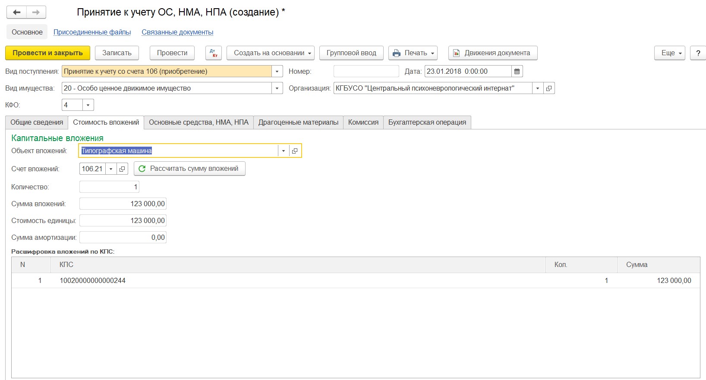Select the Стоимость вложений tab
Screen dimensions: 706x380
[106, 122]
